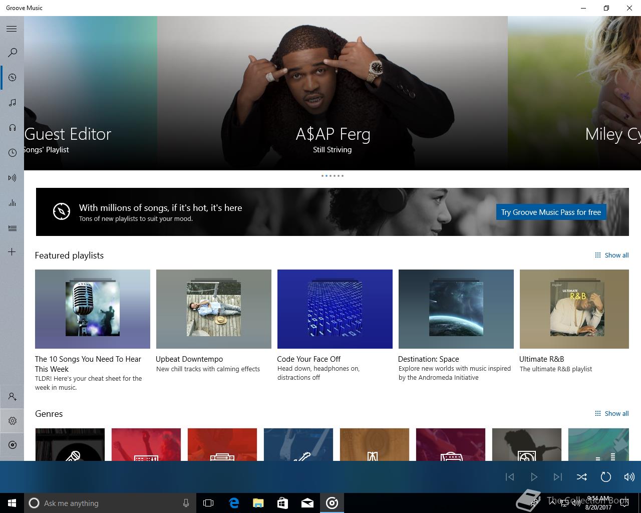Open the microphone genre tile
This screenshot has width=641, height=513.
coord(70,444)
